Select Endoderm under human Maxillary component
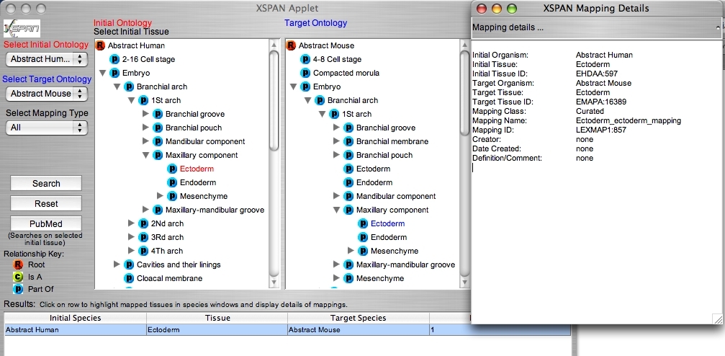This screenshot has height=356, width=725. point(198,182)
